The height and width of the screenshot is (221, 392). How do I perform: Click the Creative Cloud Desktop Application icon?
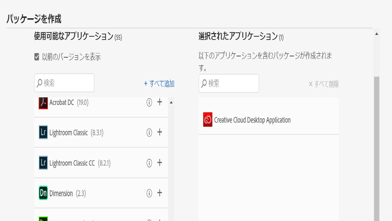(208, 120)
